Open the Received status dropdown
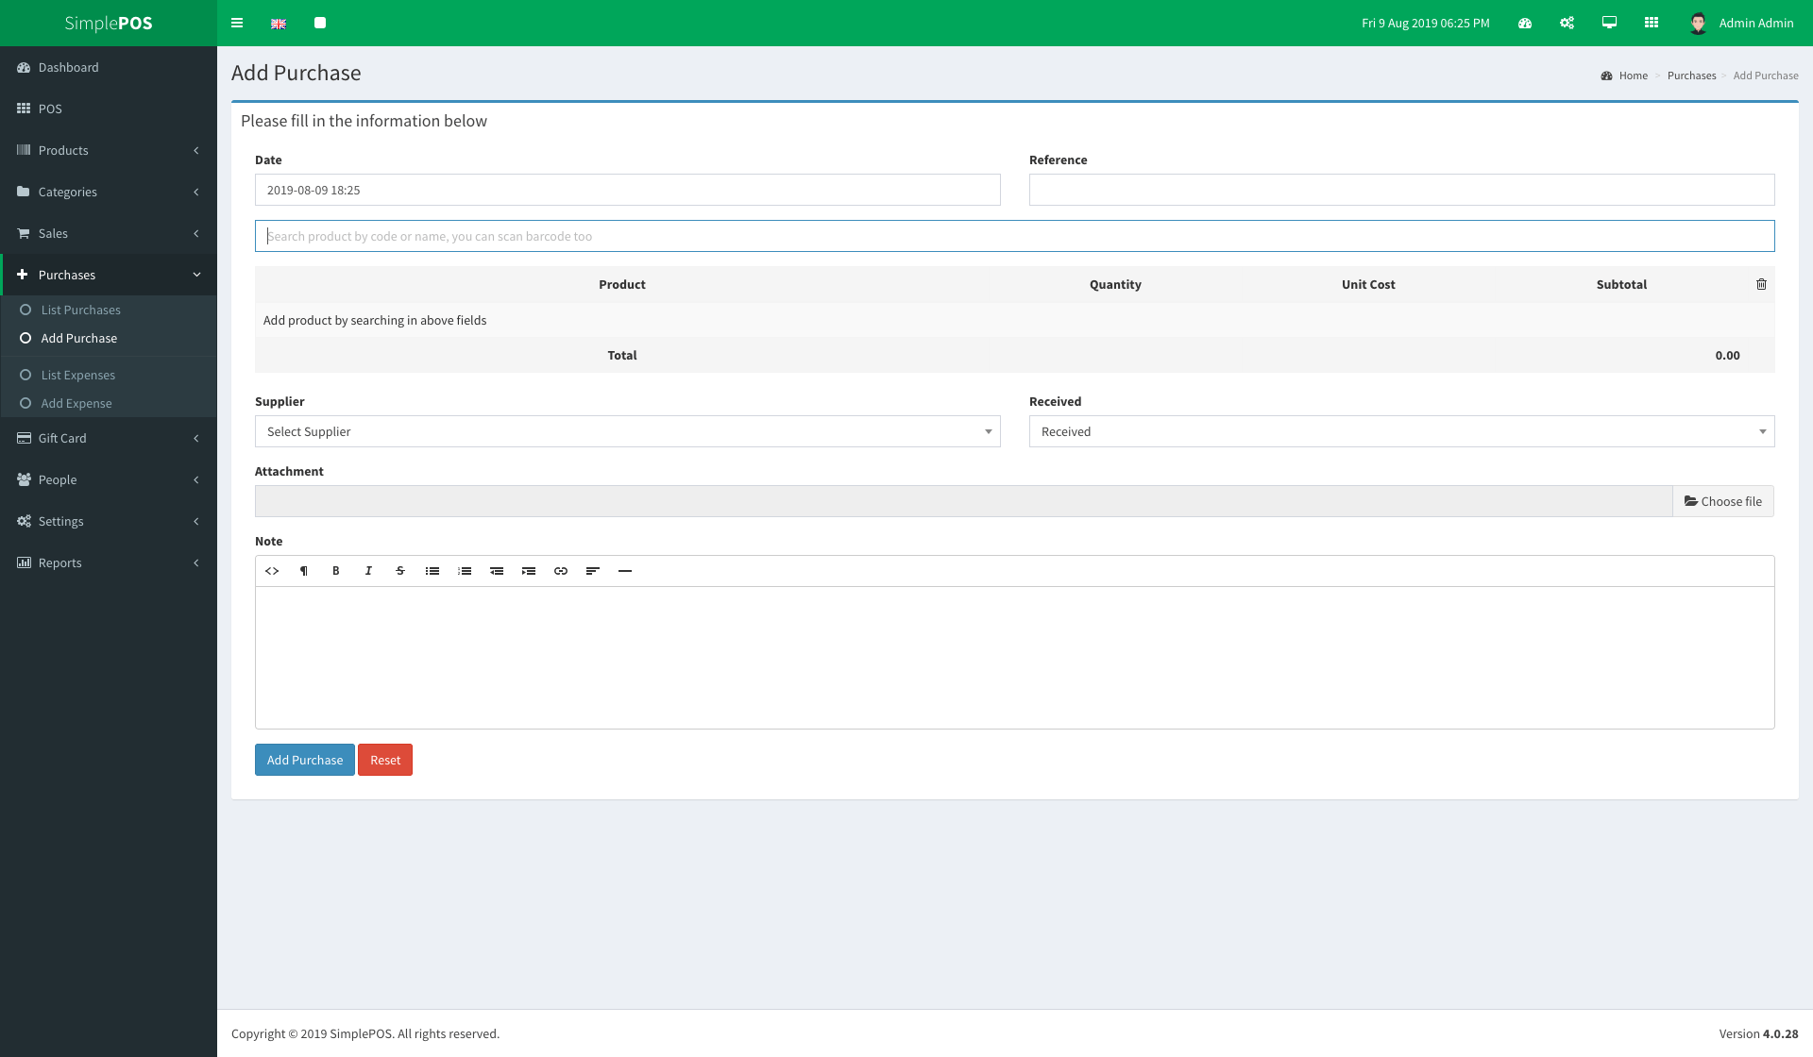 (x=1402, y=431)
